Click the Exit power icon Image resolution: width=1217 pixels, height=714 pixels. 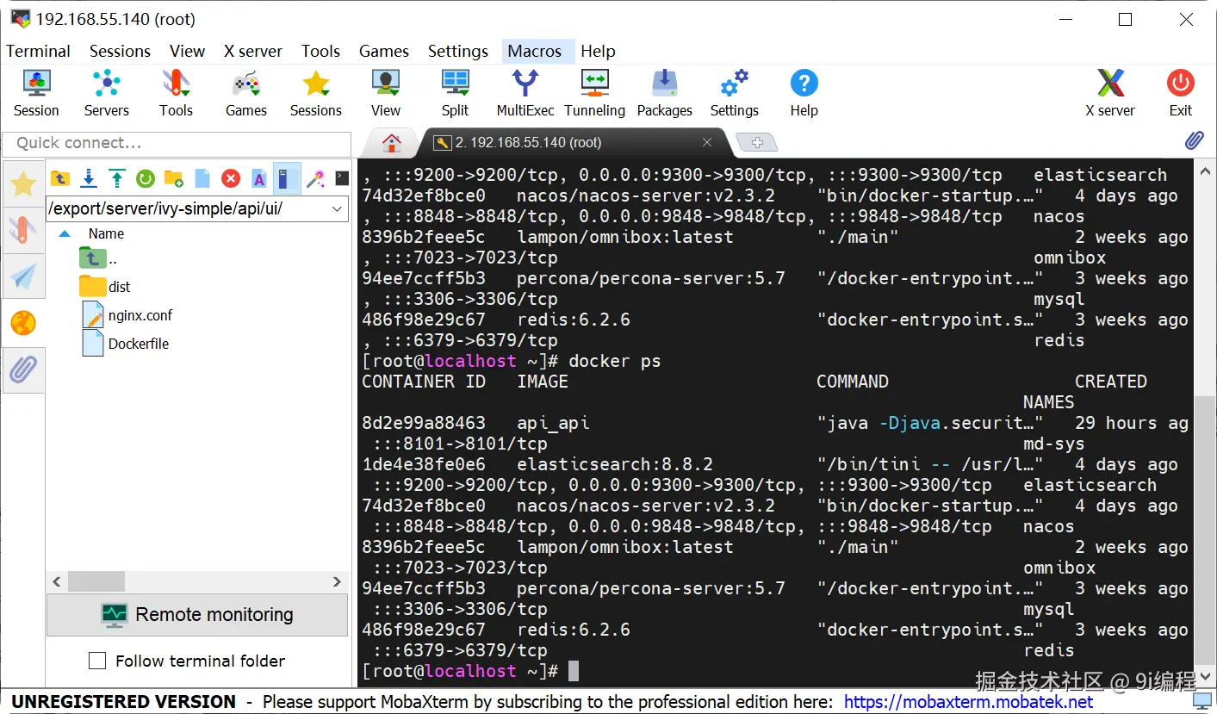pos(1180,93)
